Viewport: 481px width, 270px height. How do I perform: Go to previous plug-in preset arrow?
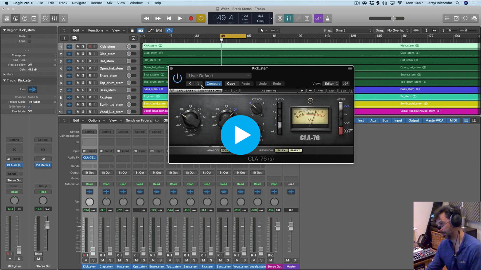190,84
